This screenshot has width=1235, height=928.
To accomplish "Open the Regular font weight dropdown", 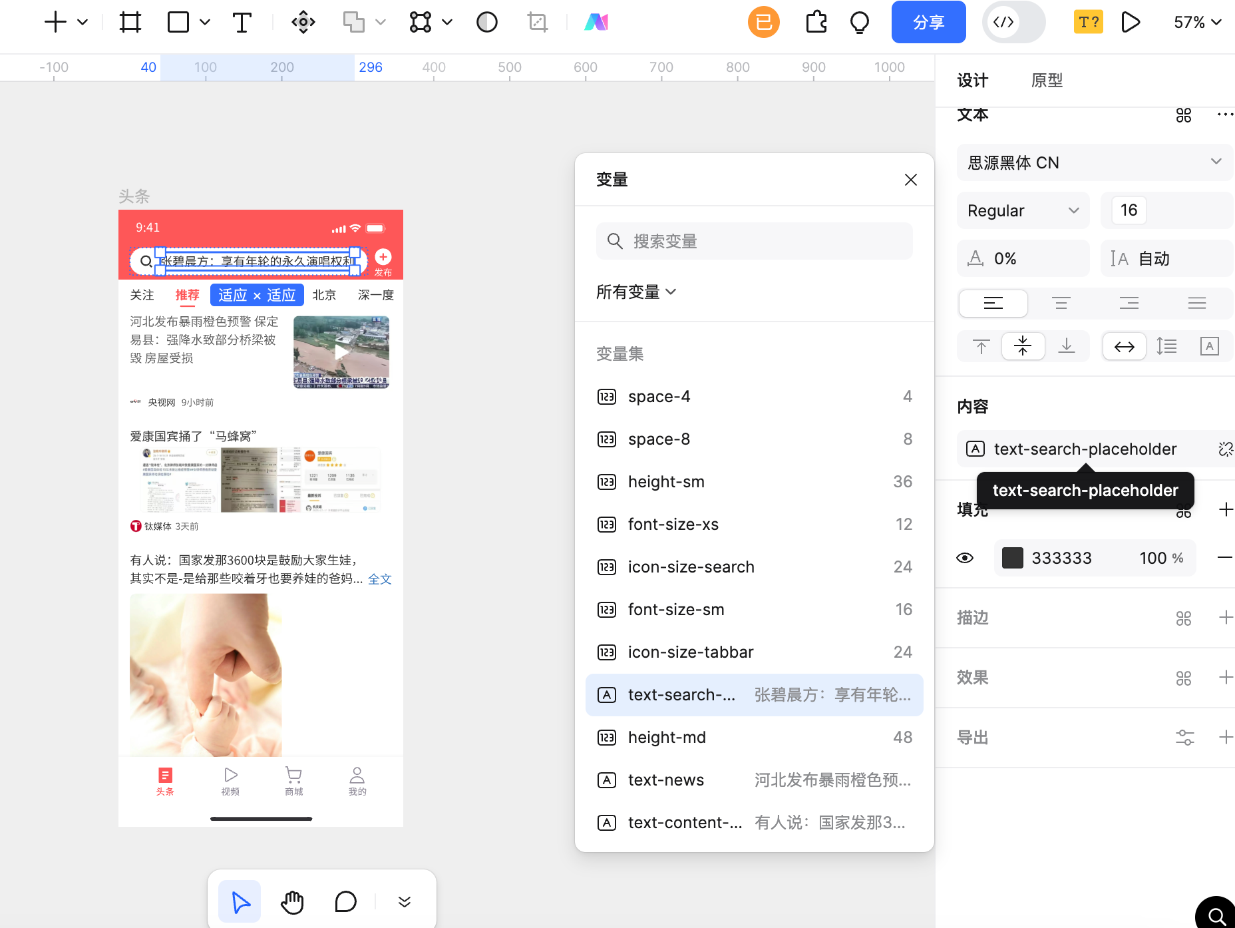I will (1023, 210).
